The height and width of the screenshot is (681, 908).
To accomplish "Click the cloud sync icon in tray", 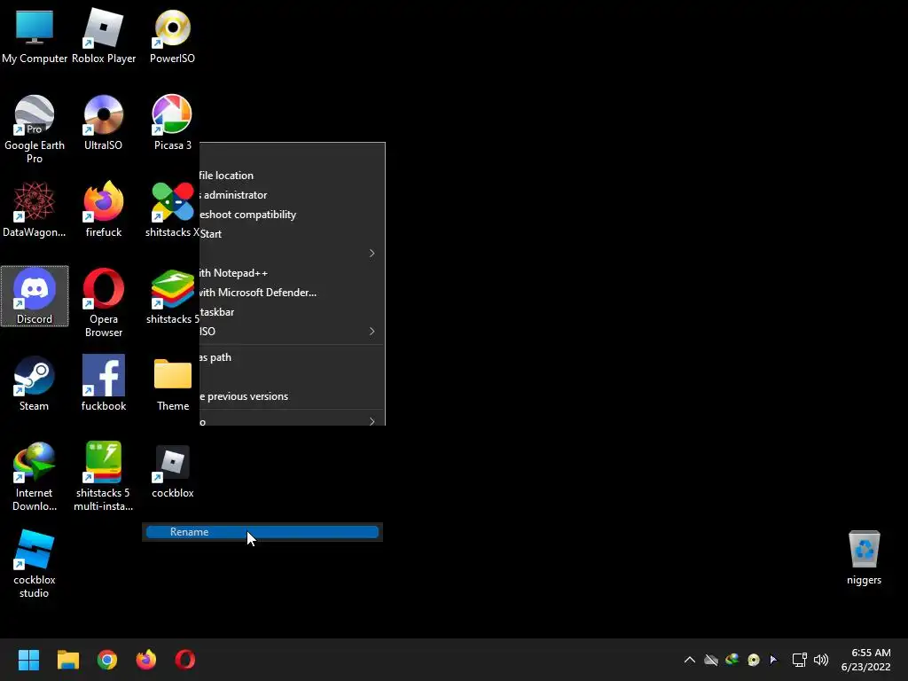I will [711, 660].
